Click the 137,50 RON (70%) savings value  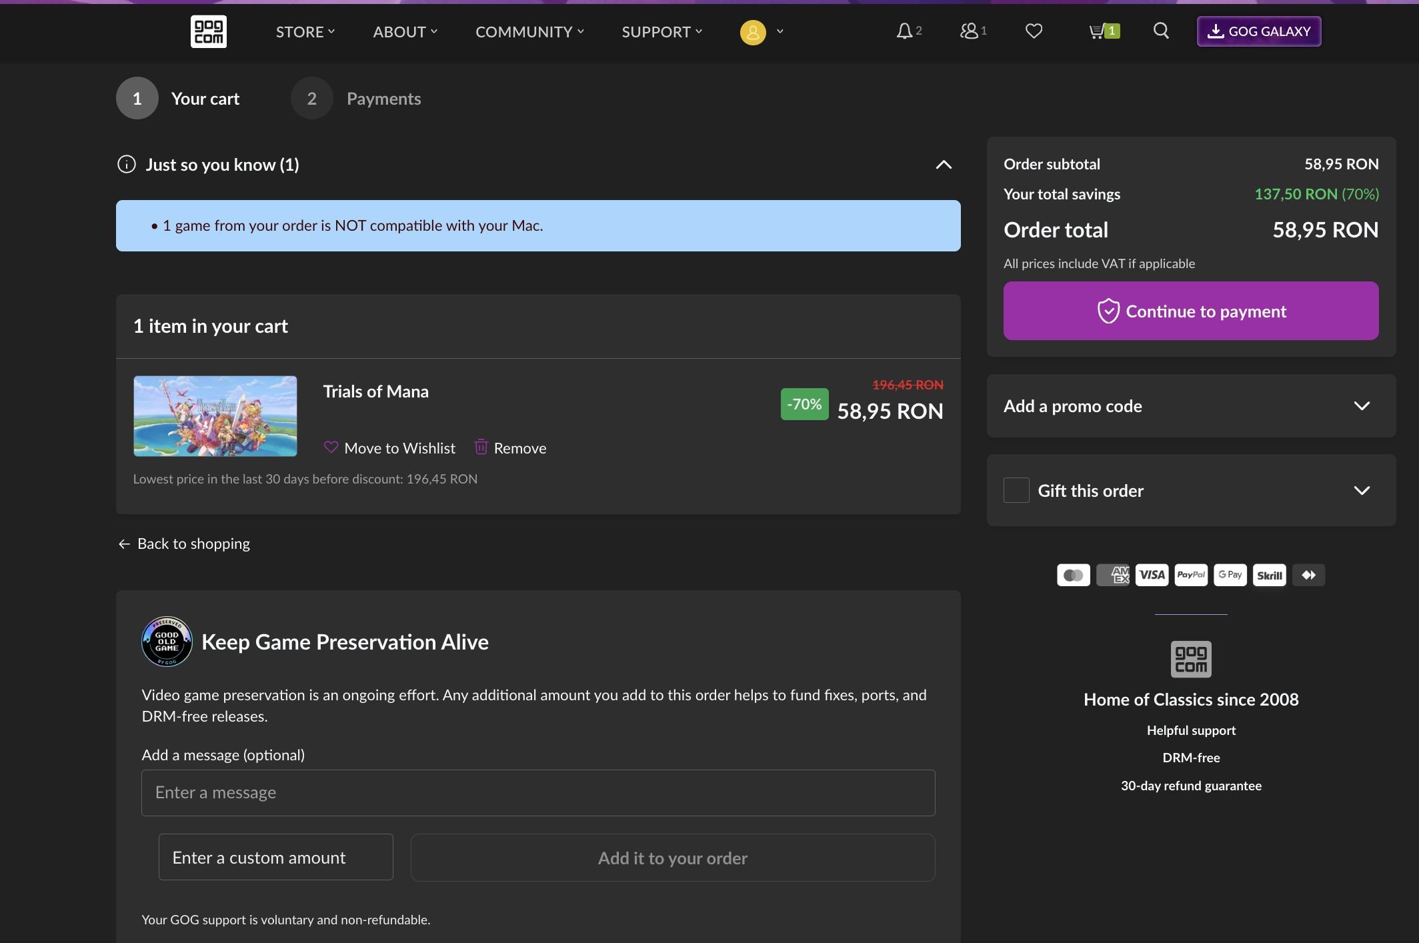[x=1316, y=194]
